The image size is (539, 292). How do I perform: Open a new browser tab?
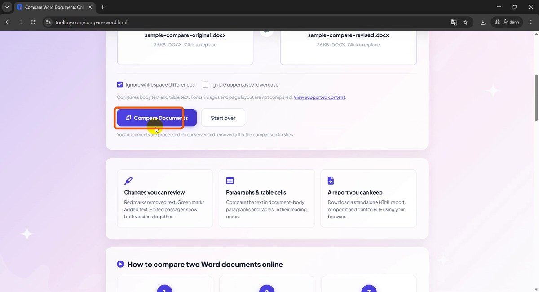click(x=102, y=7)
